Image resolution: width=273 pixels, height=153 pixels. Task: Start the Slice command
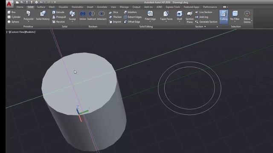(113, 12)
